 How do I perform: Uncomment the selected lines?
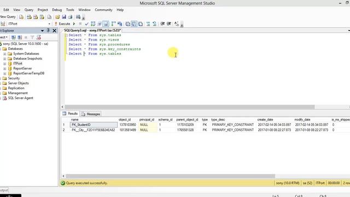click(154, 24)
